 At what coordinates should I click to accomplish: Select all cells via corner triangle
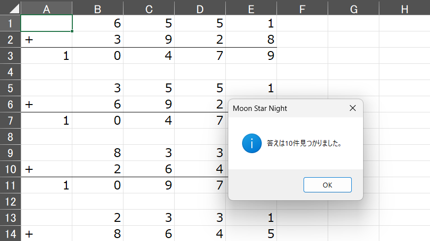click(10, 8)
